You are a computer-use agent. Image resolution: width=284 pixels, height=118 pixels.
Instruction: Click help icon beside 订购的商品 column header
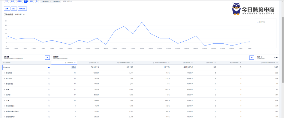coord(65,63)
